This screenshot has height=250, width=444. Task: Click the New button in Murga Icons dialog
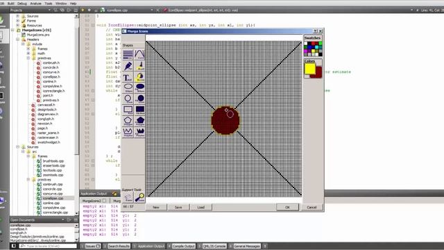pos(156,207)
